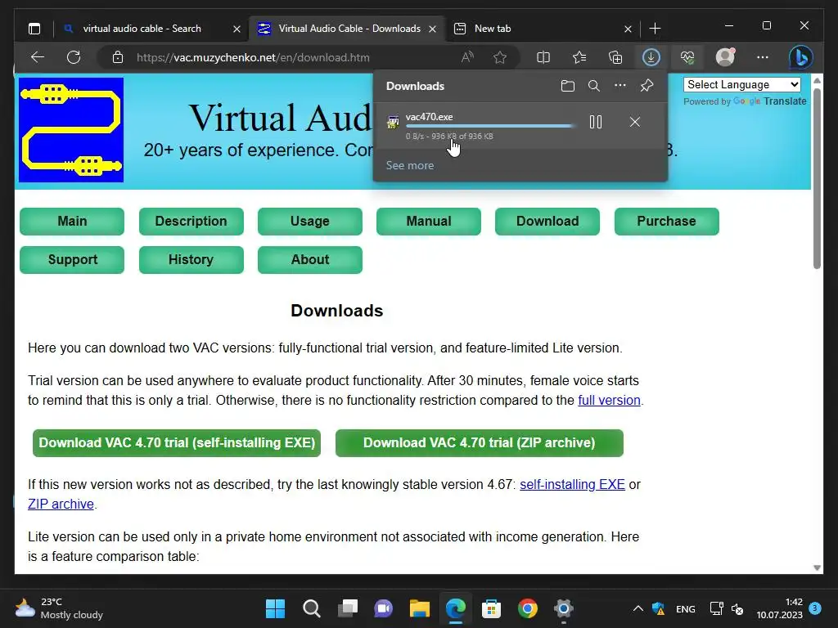Open the Main page button
The height and width of the screenshot is (628, 838).
[x=72, y=221]
